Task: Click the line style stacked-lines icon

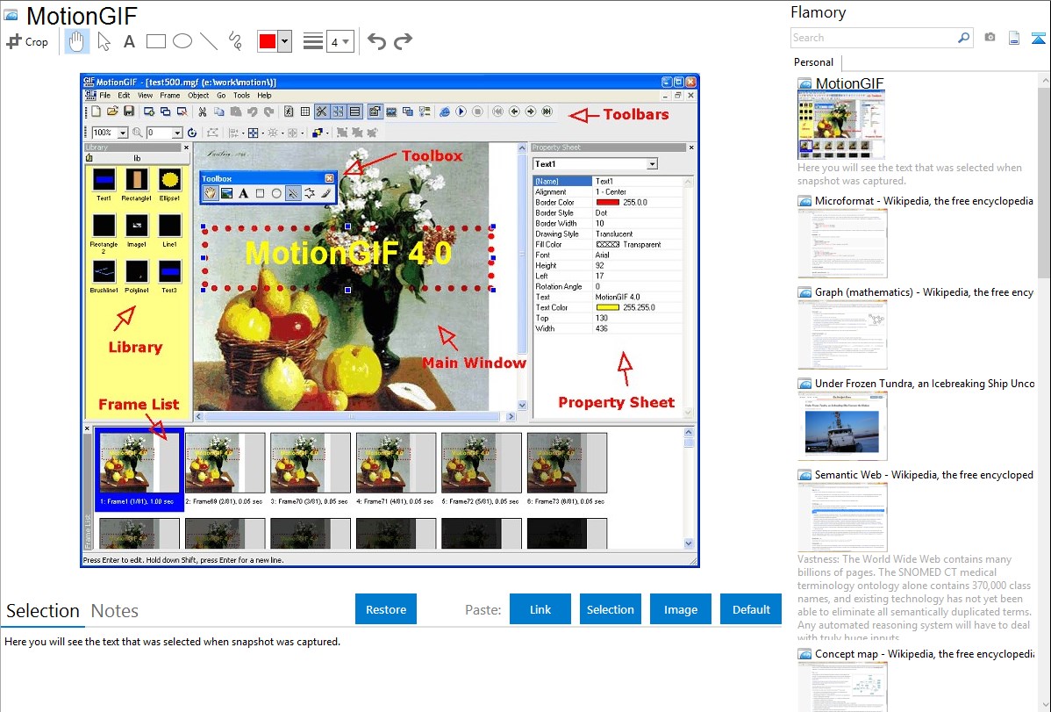Action: coord(312,41)
